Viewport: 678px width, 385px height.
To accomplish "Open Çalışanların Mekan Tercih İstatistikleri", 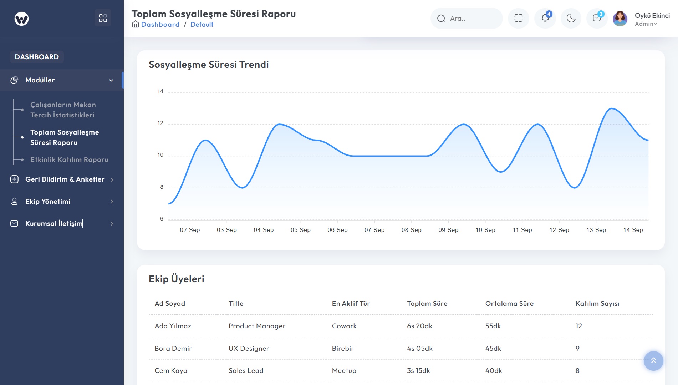I will coord(63,110).
